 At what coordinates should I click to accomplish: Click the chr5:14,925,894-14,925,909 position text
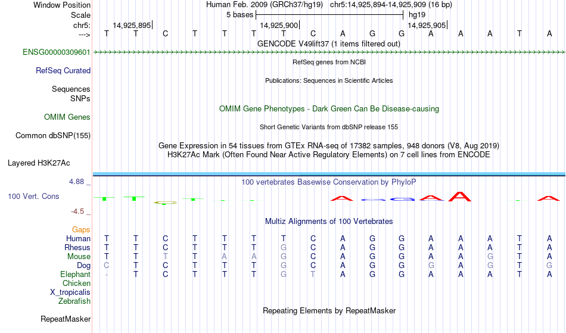coord(391,5)
